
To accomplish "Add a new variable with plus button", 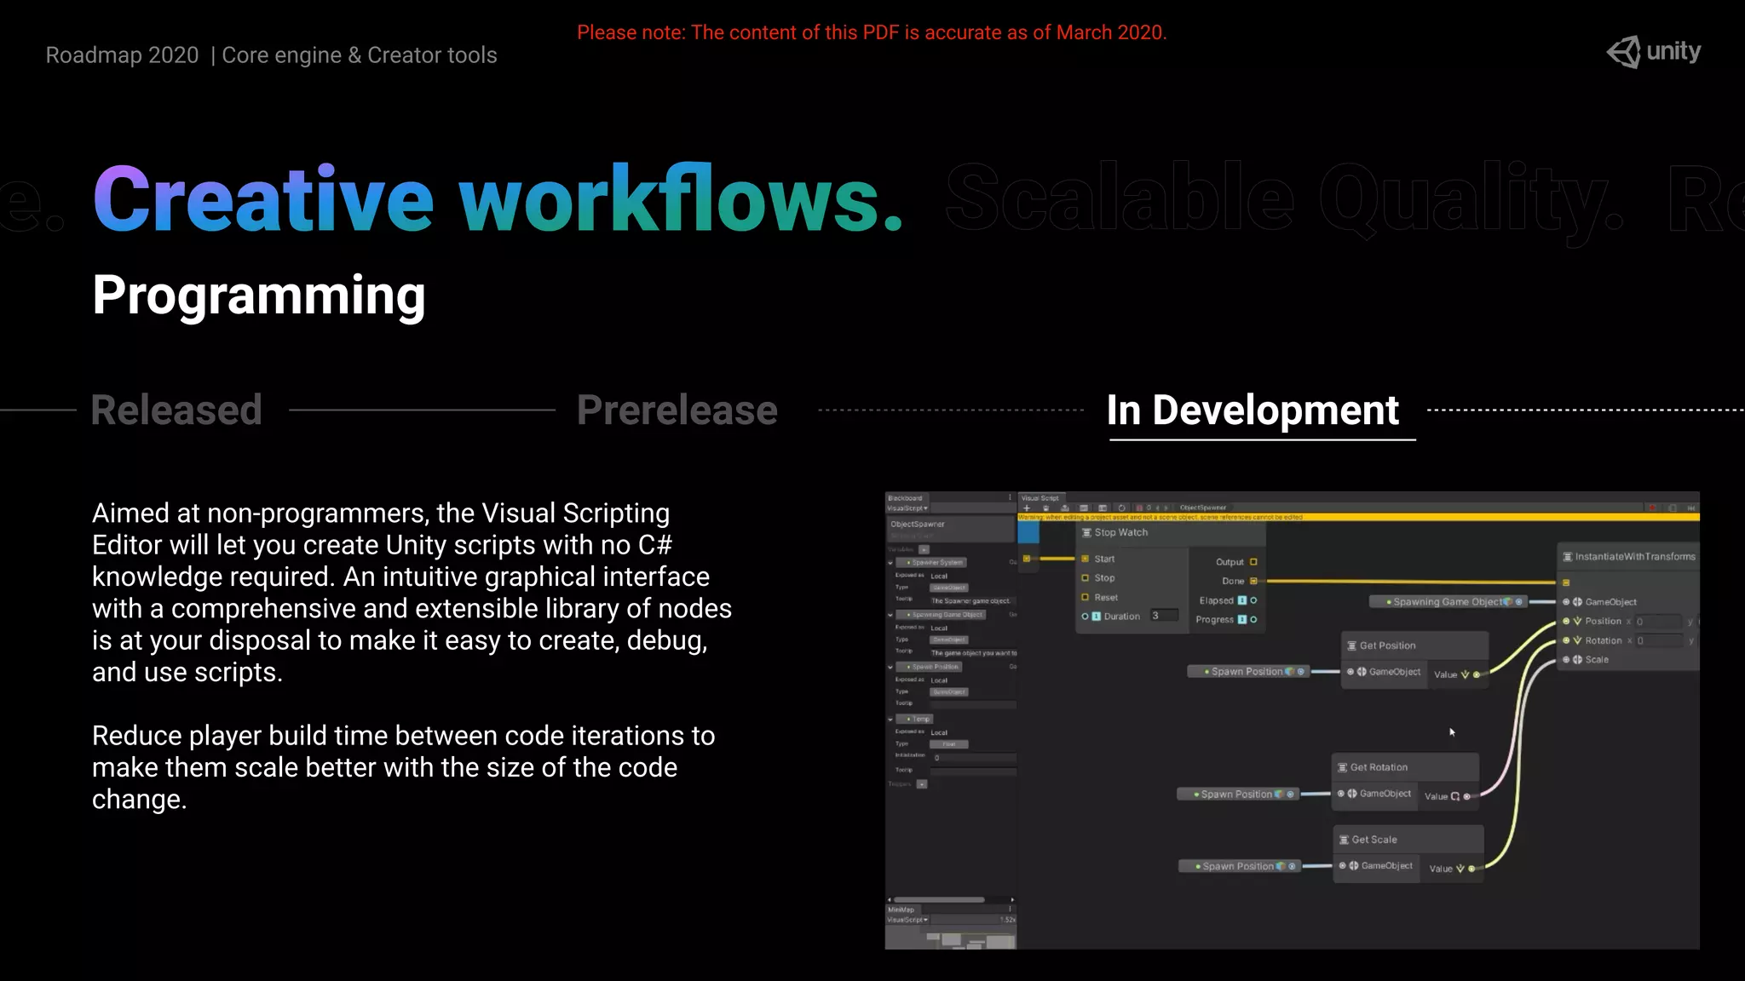I will point(924,549).
